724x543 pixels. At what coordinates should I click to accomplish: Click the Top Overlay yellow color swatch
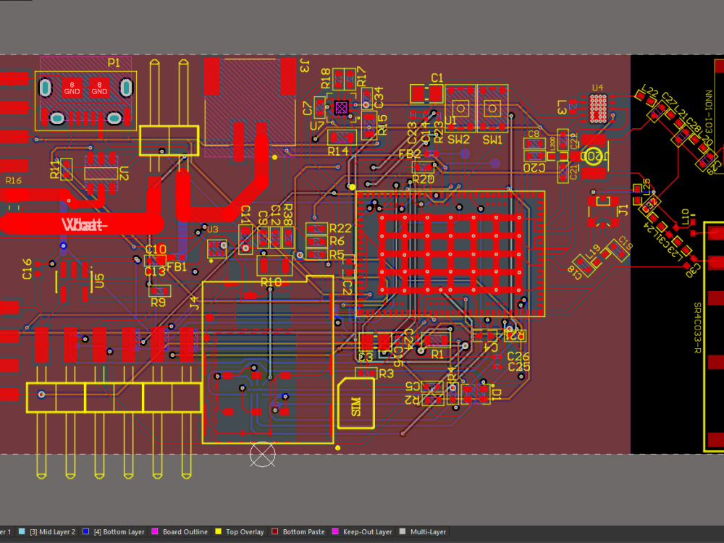pyautogui.click(x=219, y=531)
